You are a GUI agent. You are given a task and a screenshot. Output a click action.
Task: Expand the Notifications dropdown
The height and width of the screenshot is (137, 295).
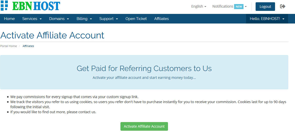[x=229, y=6]
